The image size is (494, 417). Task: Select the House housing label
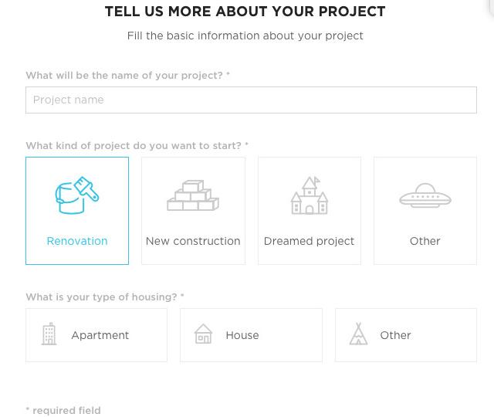[x=242, y=335]
